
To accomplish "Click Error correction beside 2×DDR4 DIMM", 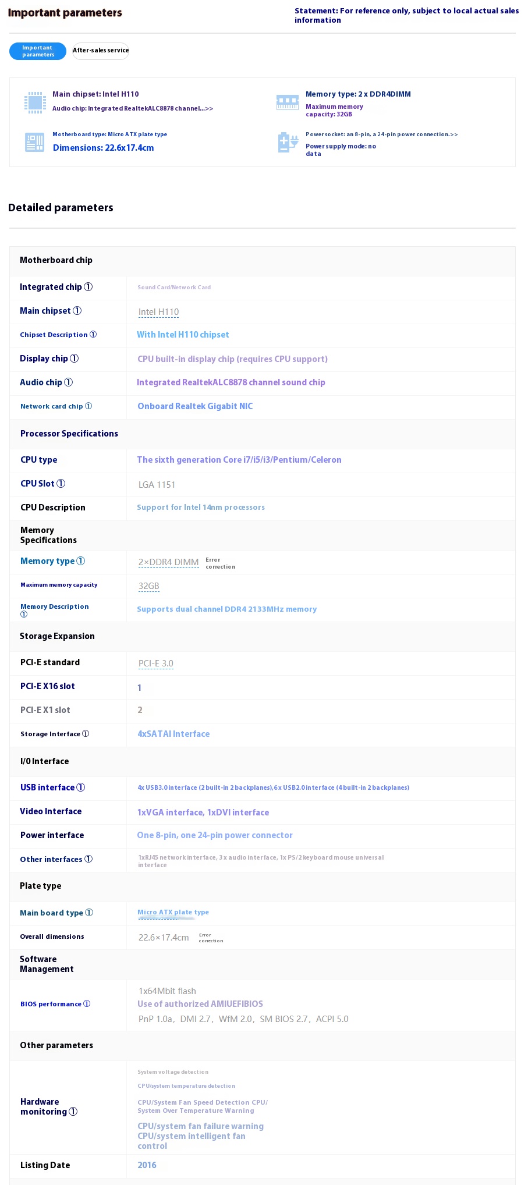I will (221, 563).
